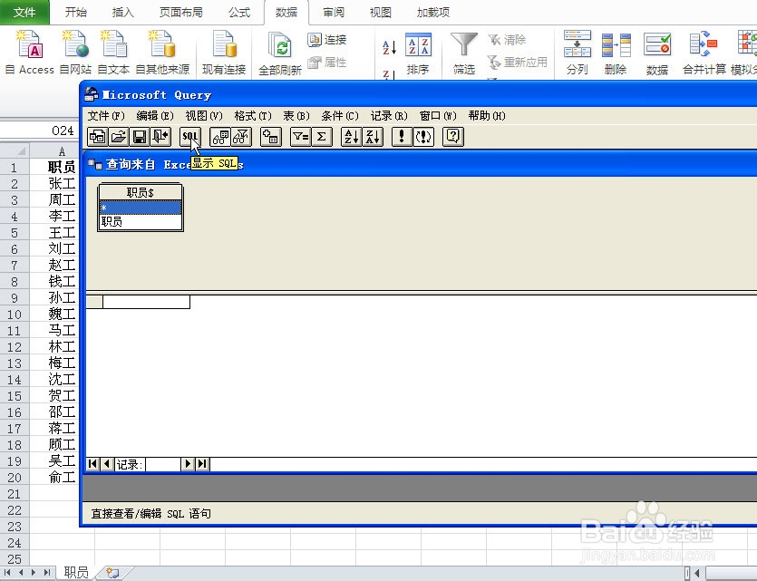
Task: Open the 窗口(W) menu
Action: 438,116
